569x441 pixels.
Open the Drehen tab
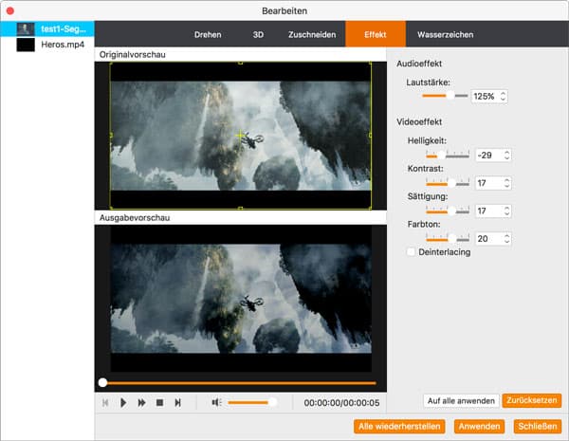pyautogui.click(x=208, y=34)
